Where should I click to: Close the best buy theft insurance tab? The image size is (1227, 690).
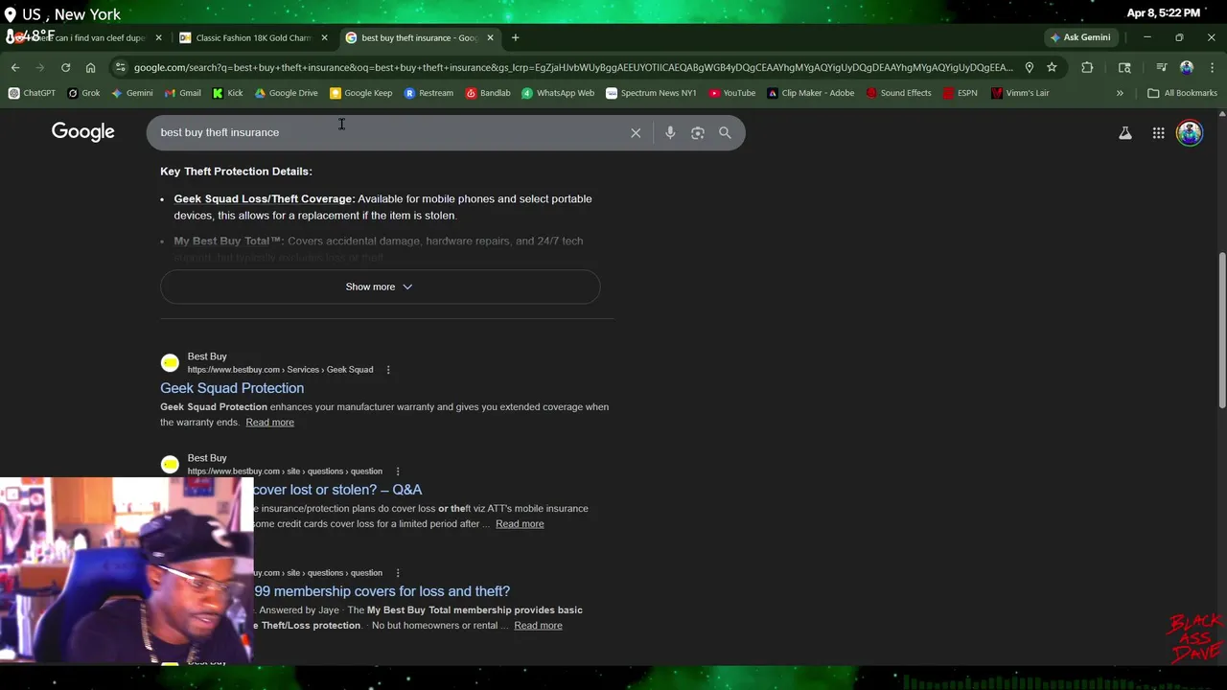tap(490, 37)
